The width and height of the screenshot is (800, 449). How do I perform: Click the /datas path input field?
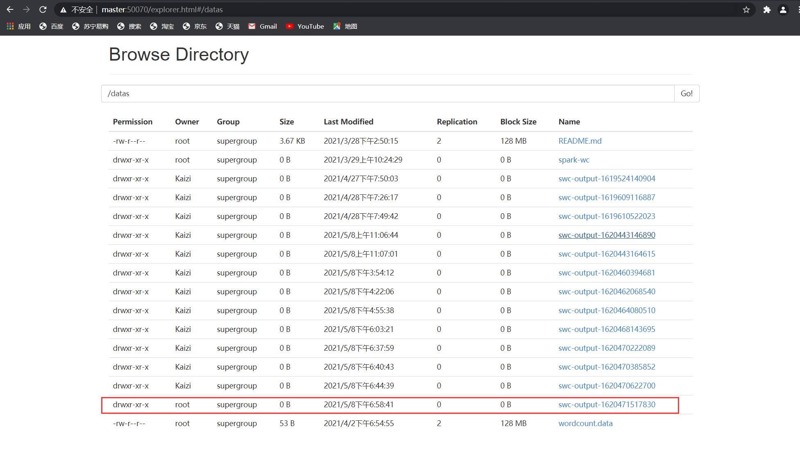coord(387,93)
